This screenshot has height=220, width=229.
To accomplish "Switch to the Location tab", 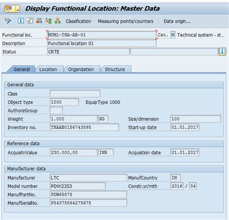I will [x=48, y=69].
